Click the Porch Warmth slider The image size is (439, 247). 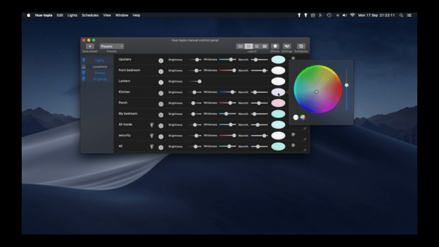click(259, 103)
